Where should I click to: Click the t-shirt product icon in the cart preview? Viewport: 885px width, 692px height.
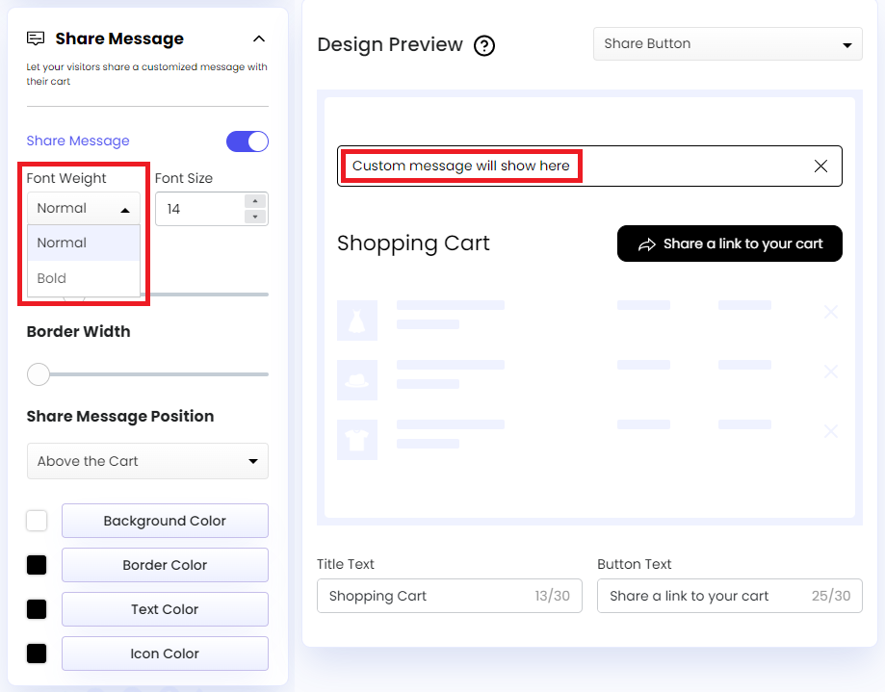(357, 440)
